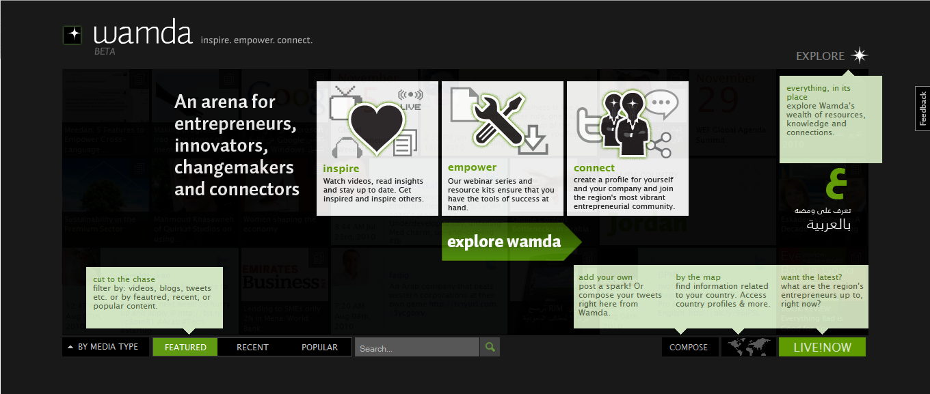The image size is (930, 394).
Task: Click the 'inspire. empower. connect.' tagline
Action: pyautogui.click(x=256, y=40)
